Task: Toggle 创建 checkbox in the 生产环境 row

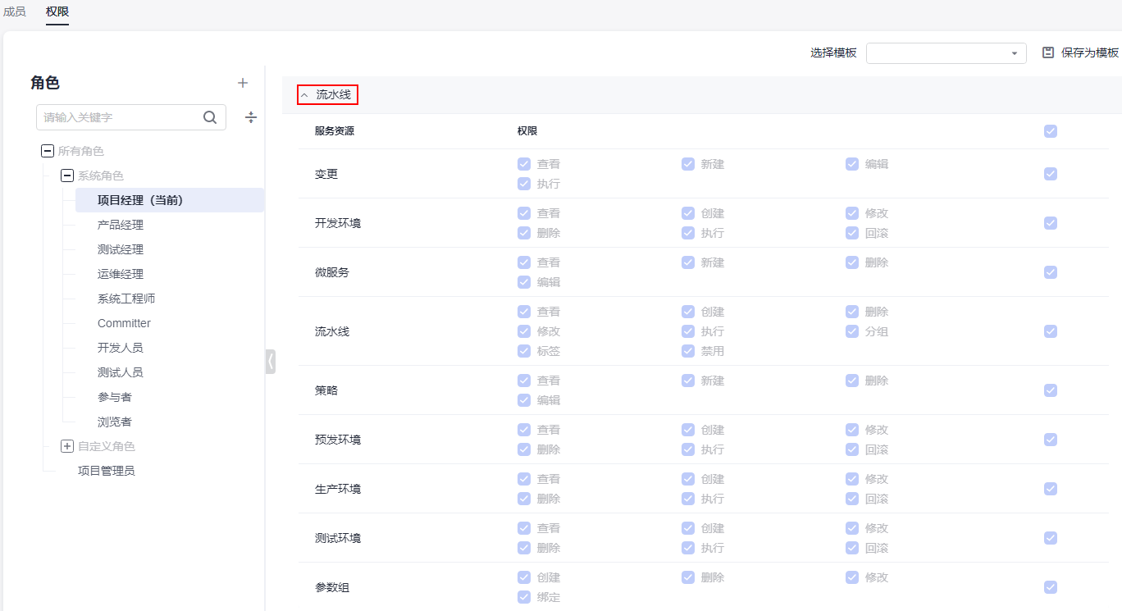Action: 688,479
